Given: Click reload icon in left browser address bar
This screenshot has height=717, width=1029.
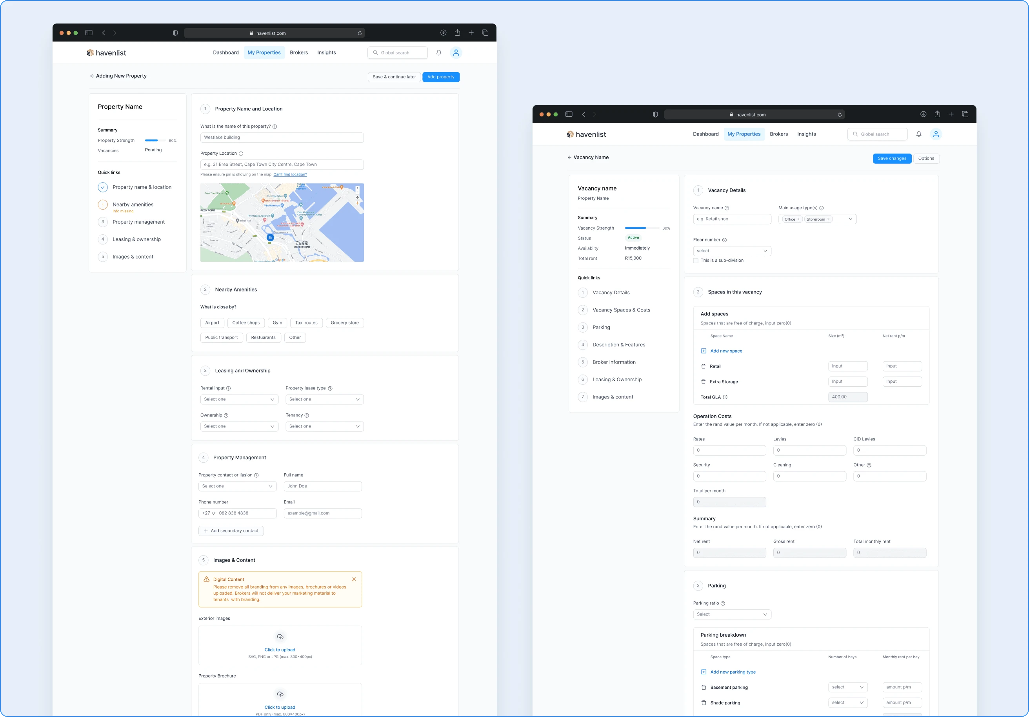Looking at the screenshot, I should coord(360,33).
